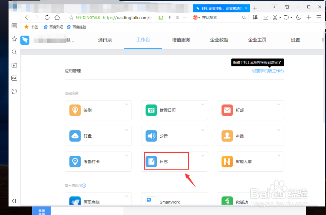Switch to the 增值服务 tab

[x=181, y=40]
